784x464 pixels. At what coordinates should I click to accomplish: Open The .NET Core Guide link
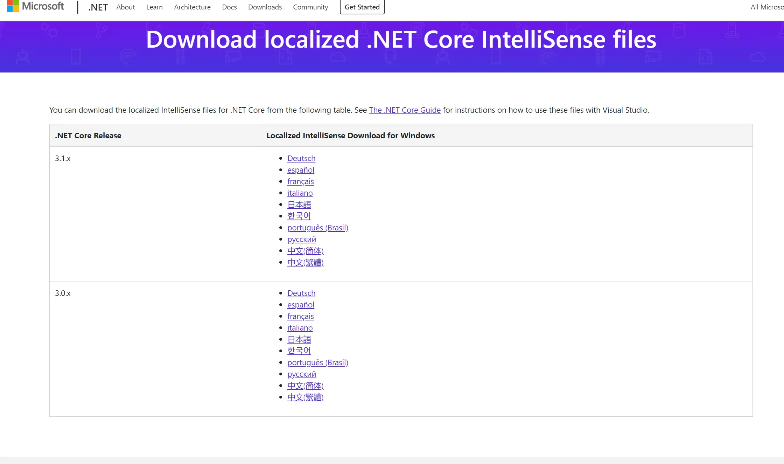pyautogui.click(x=405, y=110)
